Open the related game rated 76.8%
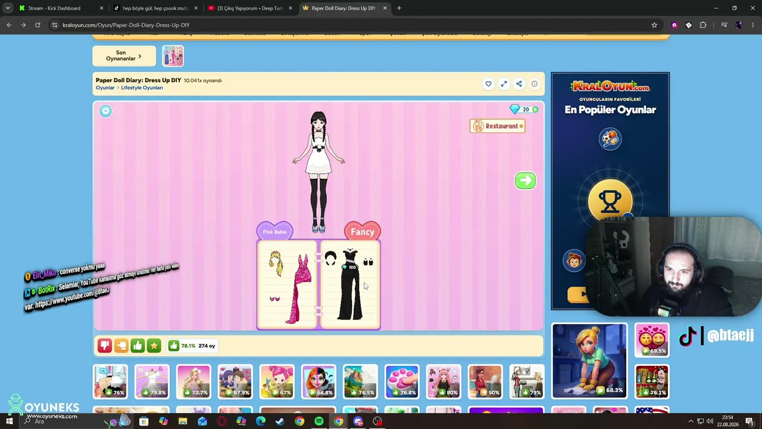This screenshot has height=429, width=762. [x=402, y=381]
